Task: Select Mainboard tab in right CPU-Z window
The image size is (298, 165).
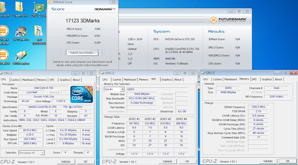Action: pos(231,79)
